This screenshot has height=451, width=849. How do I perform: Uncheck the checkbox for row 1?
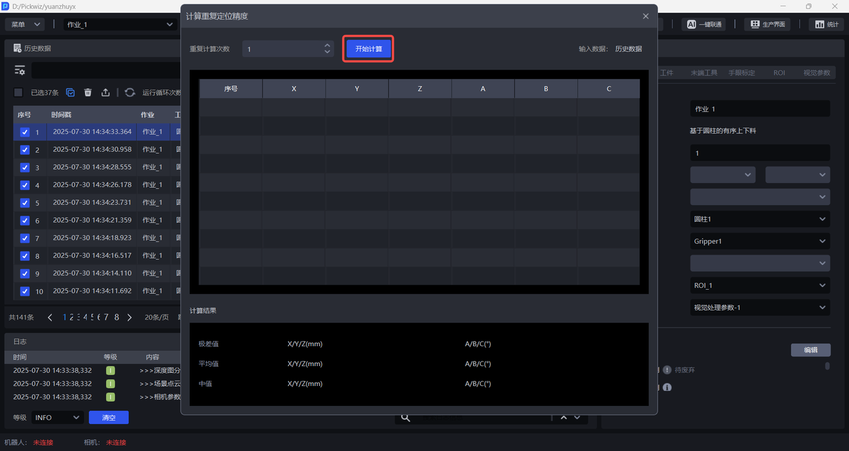click(25, 132)
